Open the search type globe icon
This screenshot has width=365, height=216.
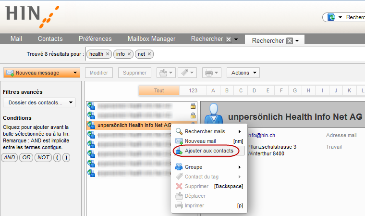click(x=331, y=17)
